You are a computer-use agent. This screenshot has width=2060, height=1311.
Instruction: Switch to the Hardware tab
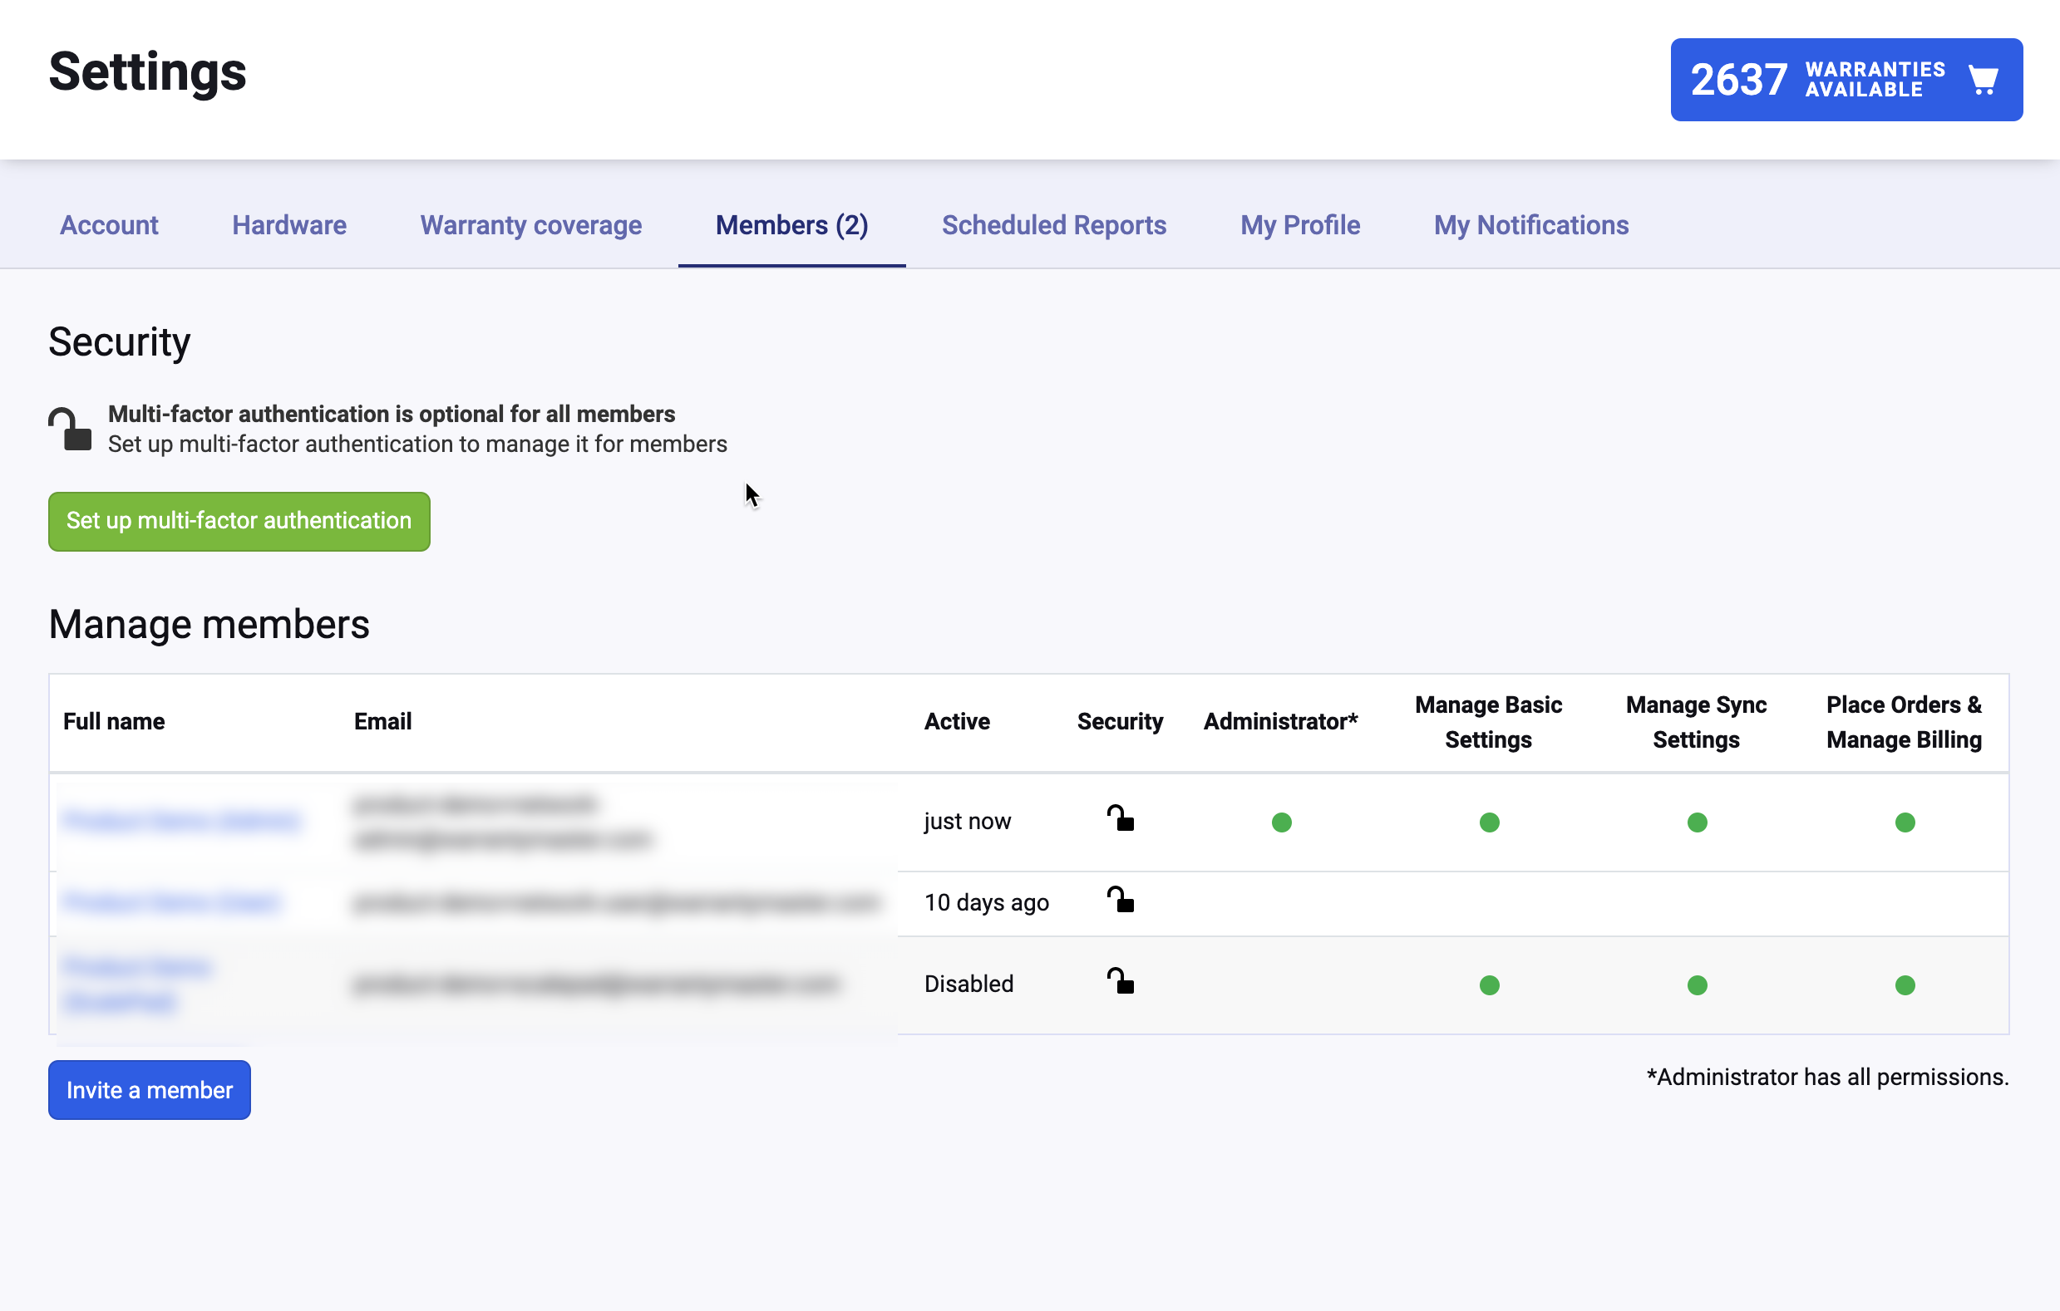(289, 225)
